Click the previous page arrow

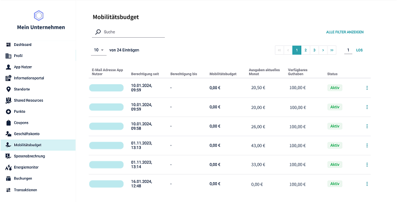coord(288,50)
